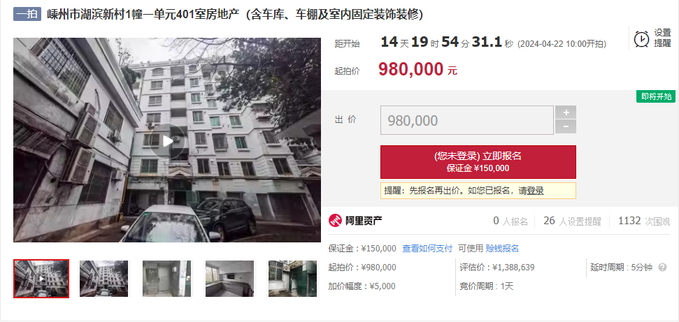This screenshot has height=322, width=679.
Task: Click the 一拍 badge in title
Action: [x=27, y=14]
